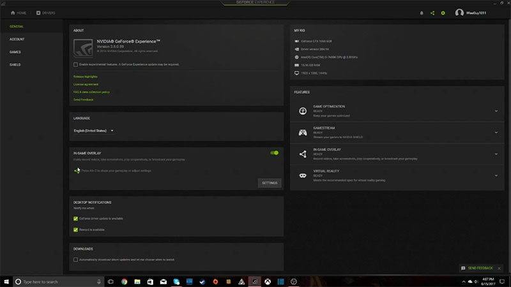Screen dimensions: 511x287
Task: Click the microphone icon in the search box
Action: (x=99, y=281)
